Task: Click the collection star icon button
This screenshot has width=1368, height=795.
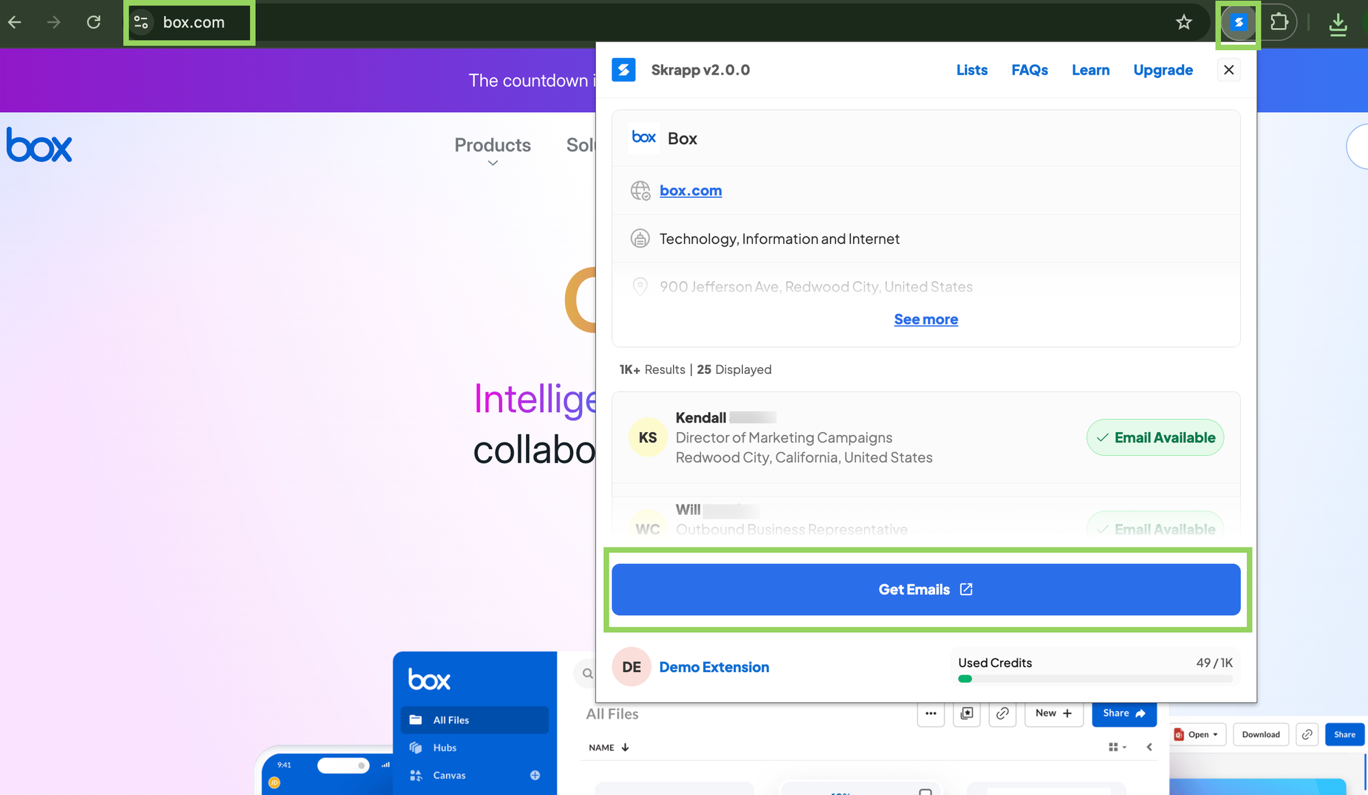Action: click(x=966, y=713)
